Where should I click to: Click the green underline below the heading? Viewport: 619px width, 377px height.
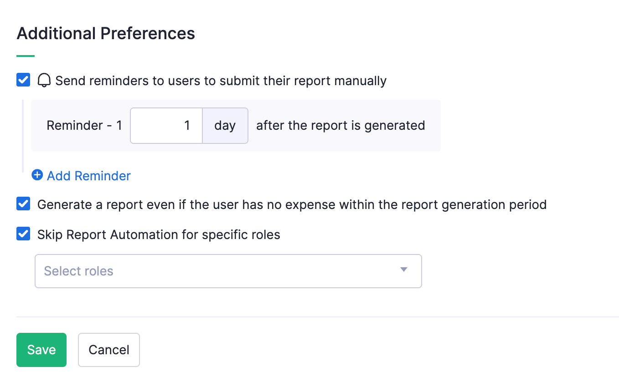26,55
